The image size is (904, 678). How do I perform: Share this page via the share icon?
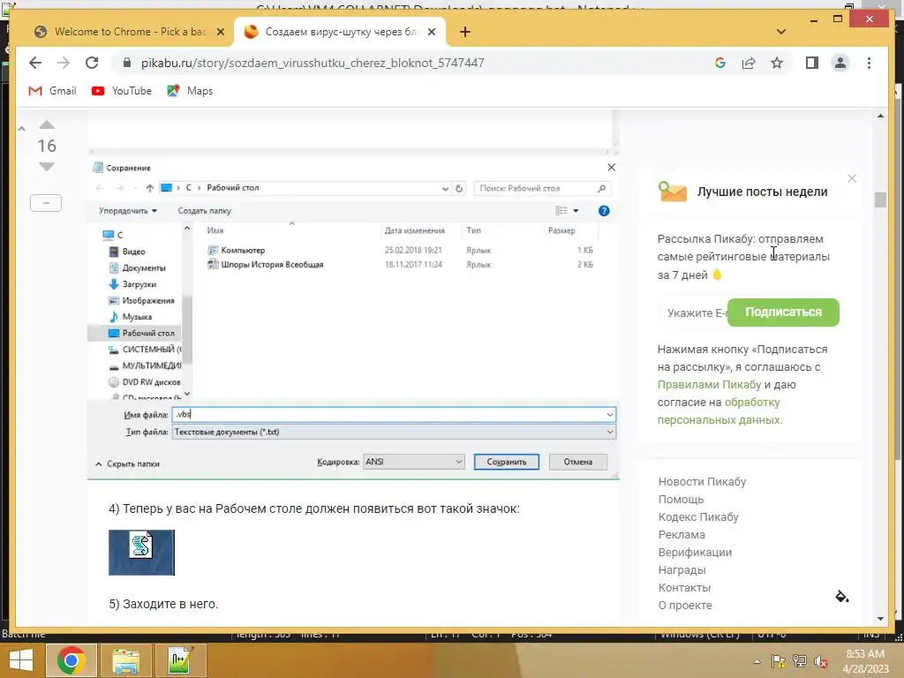coord(749,63)
